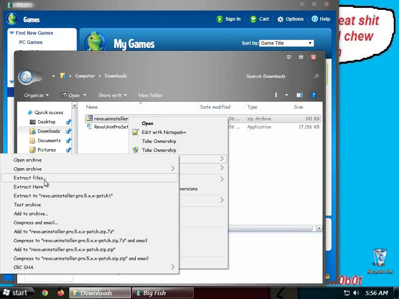
Task: Click the folder icon in address bar
Action: (x=63, y=76)
